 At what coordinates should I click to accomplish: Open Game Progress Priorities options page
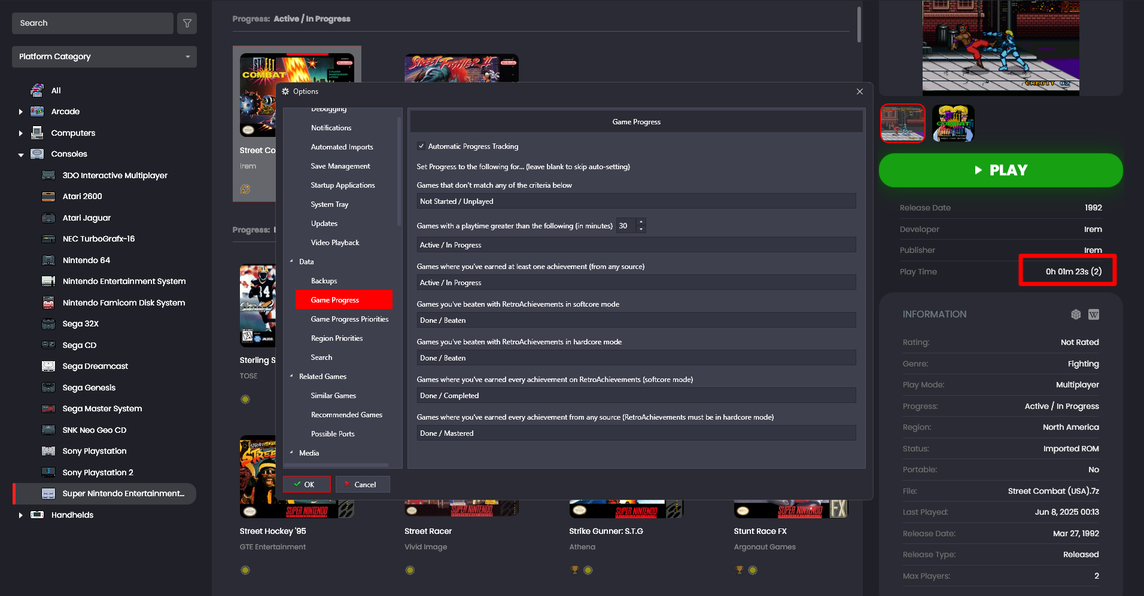[x=349, y=319]
